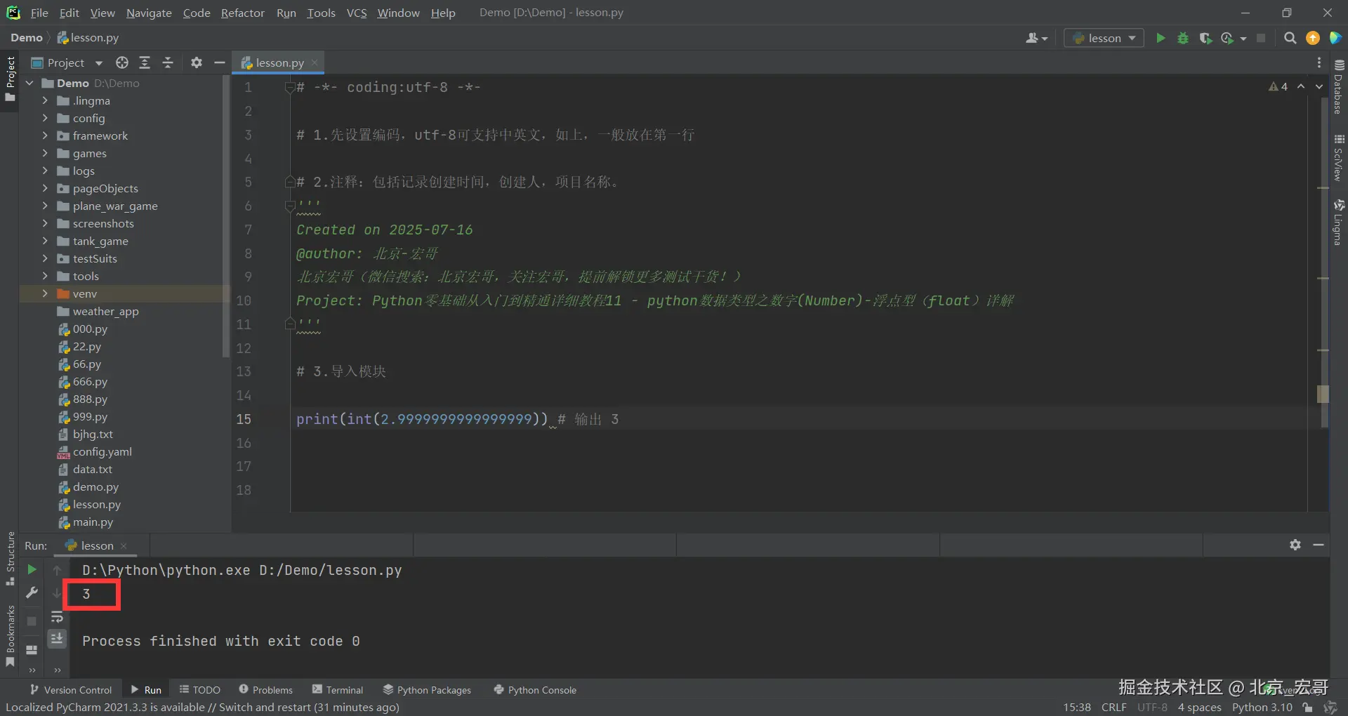Collapse the Demo root folder

pyautogui.click(x=29, y=83)
